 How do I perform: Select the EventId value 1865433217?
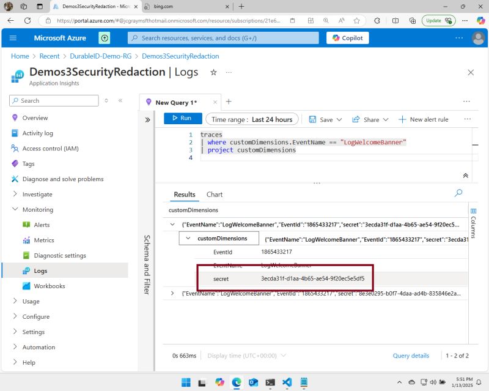coord(277,251)
